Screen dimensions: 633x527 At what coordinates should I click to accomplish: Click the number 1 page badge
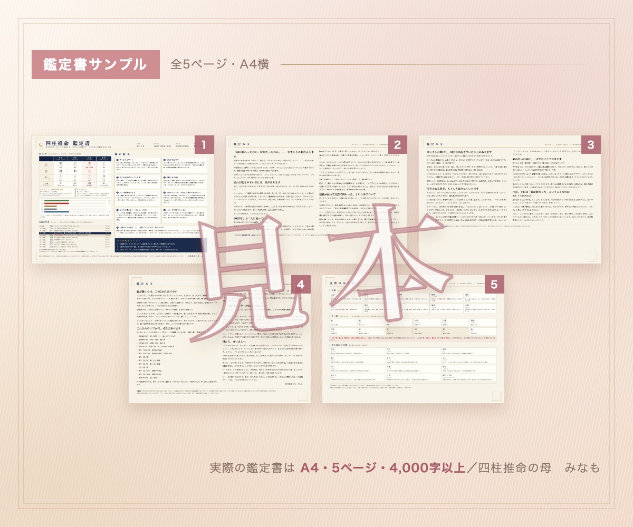204,145
